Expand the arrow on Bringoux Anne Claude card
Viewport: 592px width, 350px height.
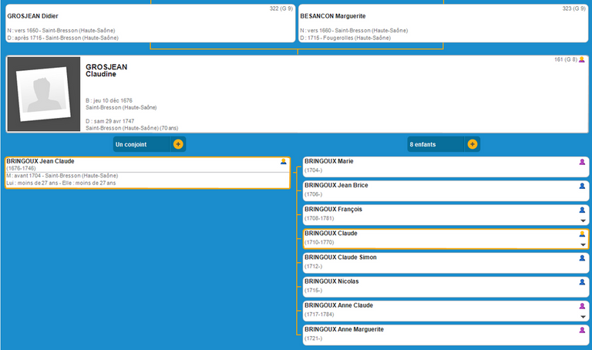pos(583,317)
